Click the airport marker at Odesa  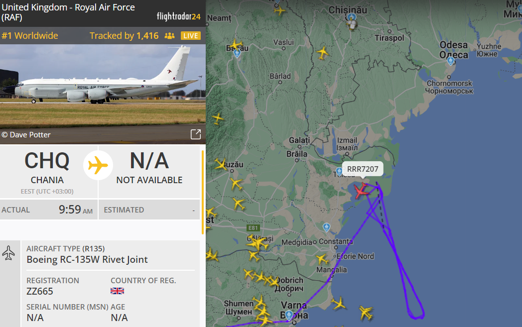(x=450, y=61)
